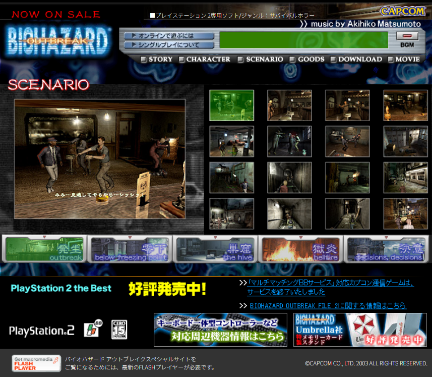Screen dimensions: 432x377
Task: Click the 好評発売中! yellow text
Action: [167, 289]
